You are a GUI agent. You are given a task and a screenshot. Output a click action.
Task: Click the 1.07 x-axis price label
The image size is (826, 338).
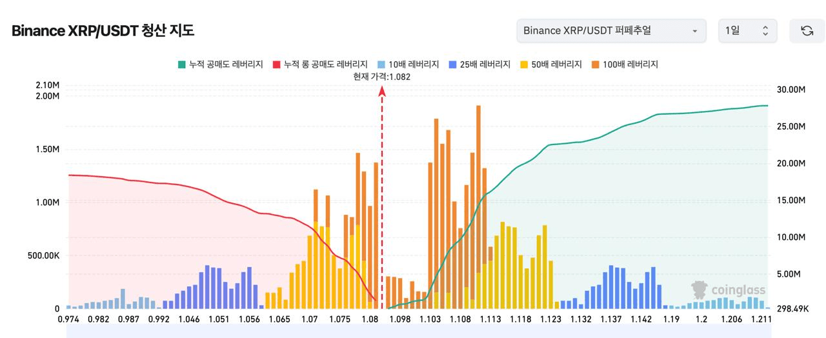[x=310, y=319]
